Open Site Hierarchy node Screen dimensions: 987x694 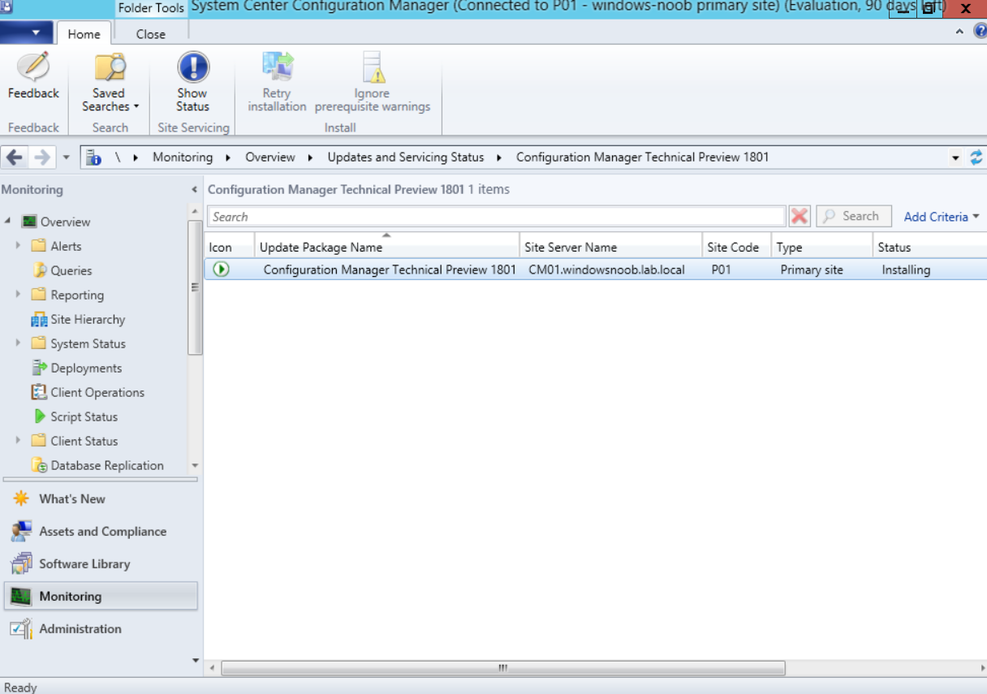[78, 319]
